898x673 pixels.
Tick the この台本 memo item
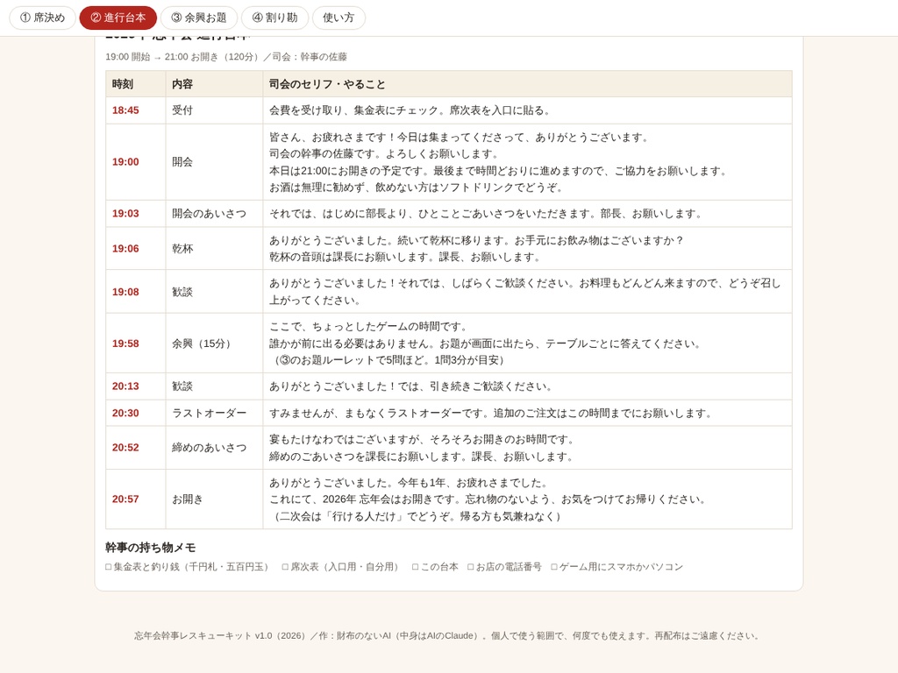(435, 567)
